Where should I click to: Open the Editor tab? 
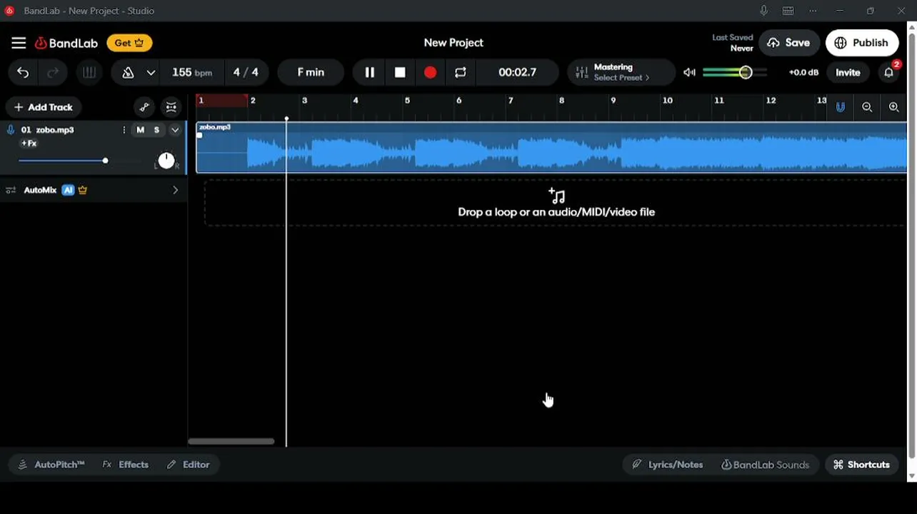coord(188,465)
